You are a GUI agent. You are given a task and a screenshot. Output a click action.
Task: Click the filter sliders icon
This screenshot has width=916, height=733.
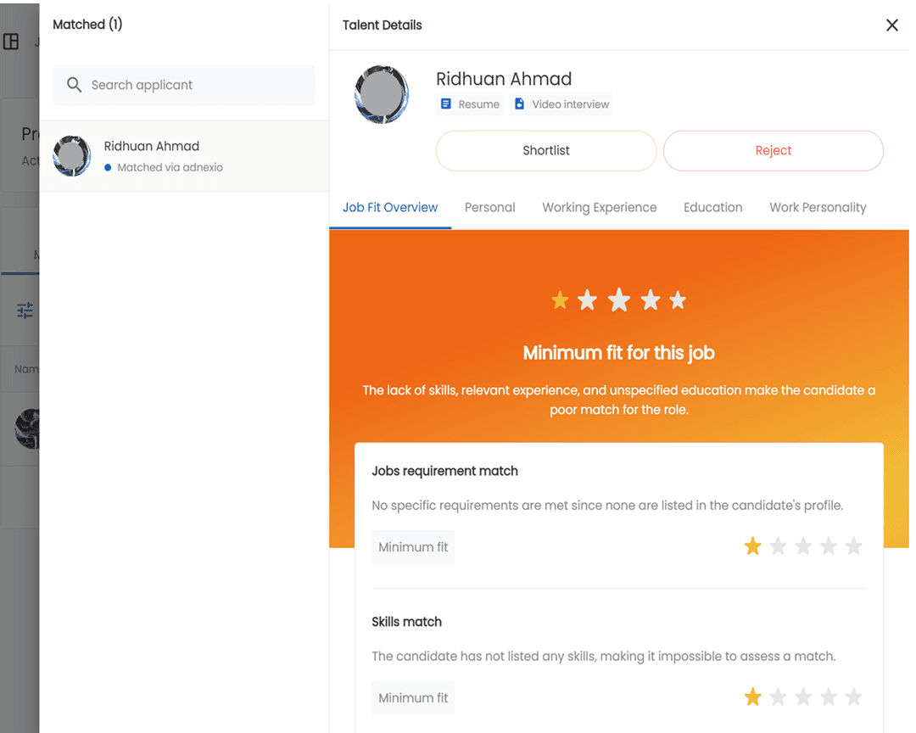25,311
